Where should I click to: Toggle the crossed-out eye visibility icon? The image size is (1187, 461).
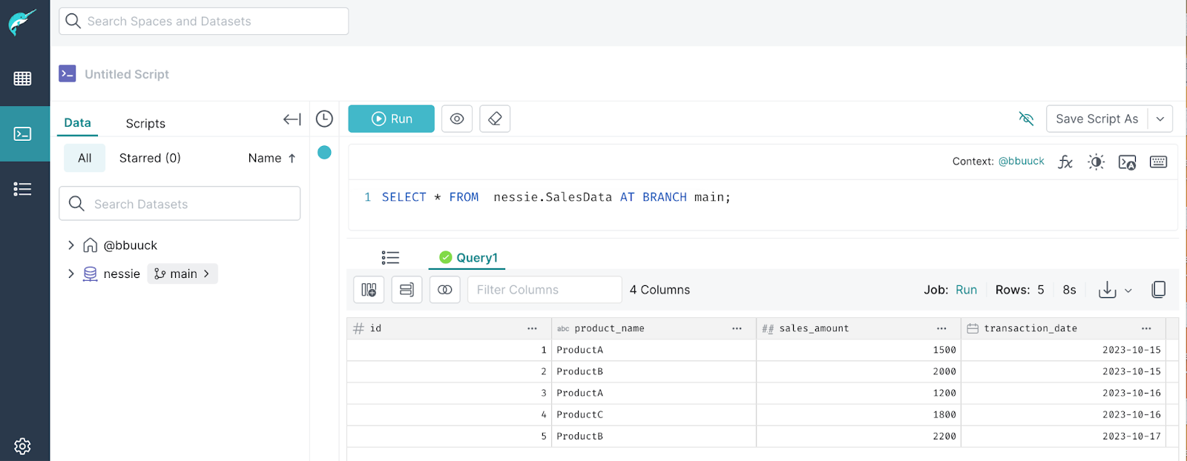pos(1026,119)
